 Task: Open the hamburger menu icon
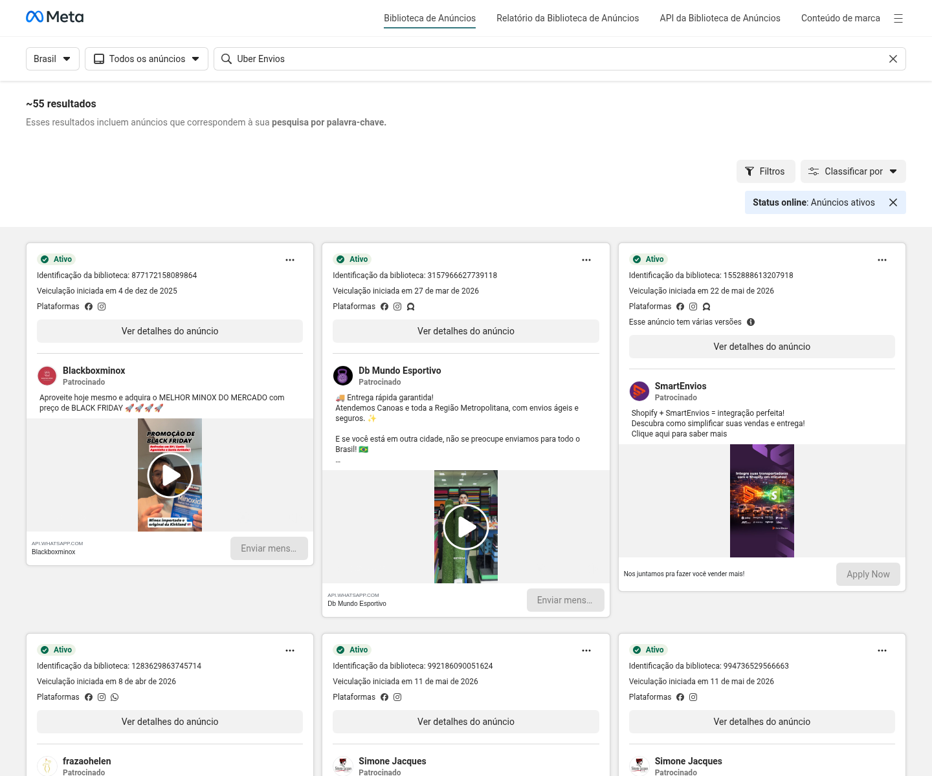click(x=898, y=19)
